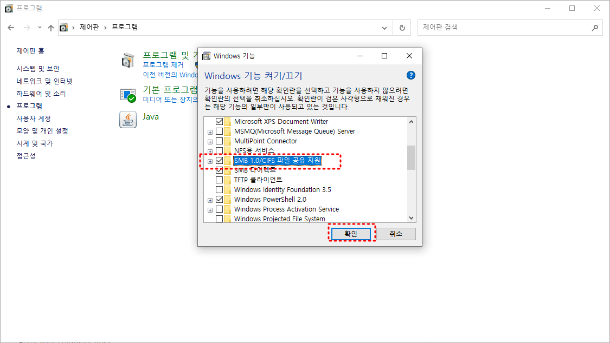Uncheck Microsoft XPS Document Writer
Viewport: 610px width, 343px height.
point(219,121)
